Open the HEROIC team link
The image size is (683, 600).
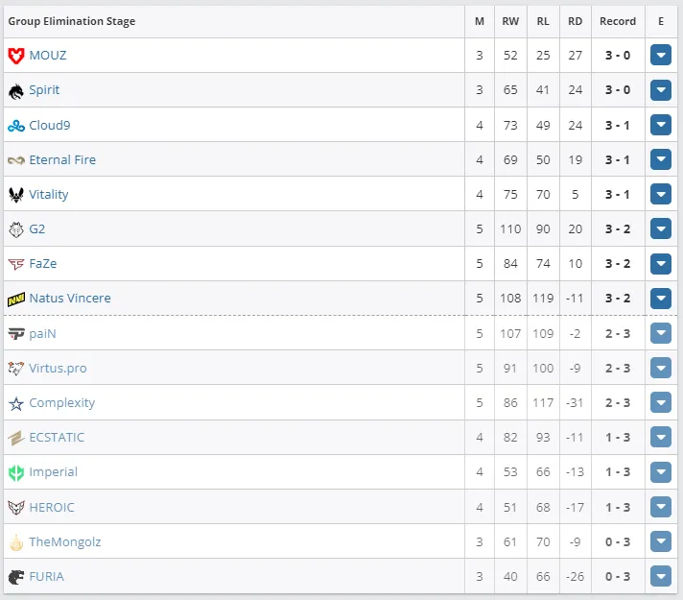point(52,508)
